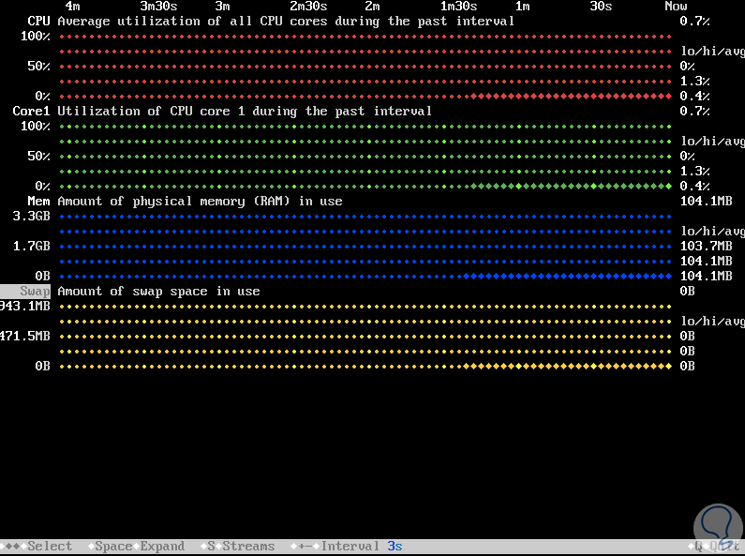Image resolution: width=745 pixels, height=556 pixels.
Task: Click the 2m time axis label
Action: pyautogui.click(x=373, y=7)
